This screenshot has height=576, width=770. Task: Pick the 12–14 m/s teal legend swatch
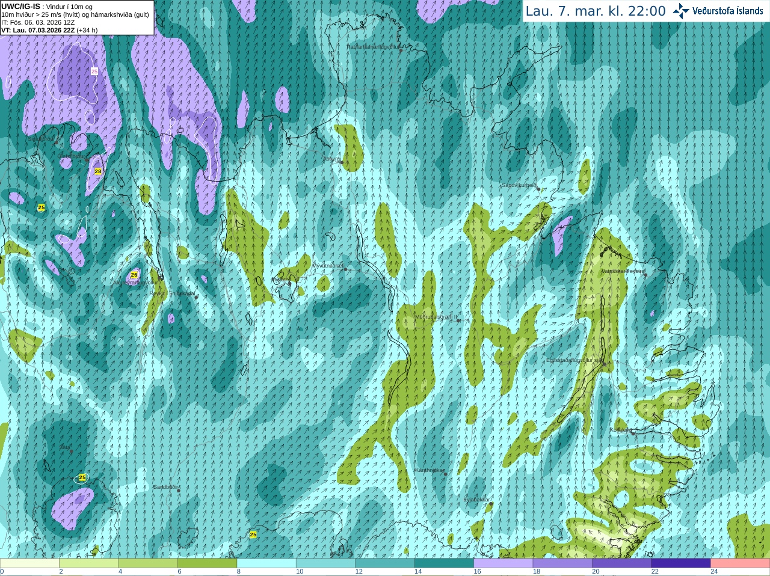385,563
